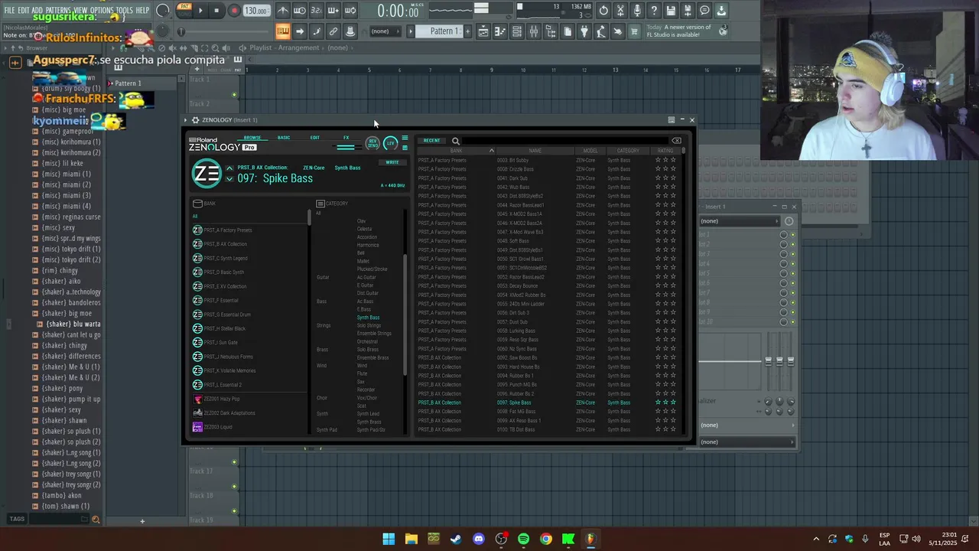Screen dimensions: 979x551
Task: Select ZEZ001 Hazy Pop bank
Action: tap(221, 399)
